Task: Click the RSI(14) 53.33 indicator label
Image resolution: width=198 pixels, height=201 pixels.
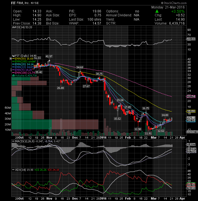Action: click(22, 27)
